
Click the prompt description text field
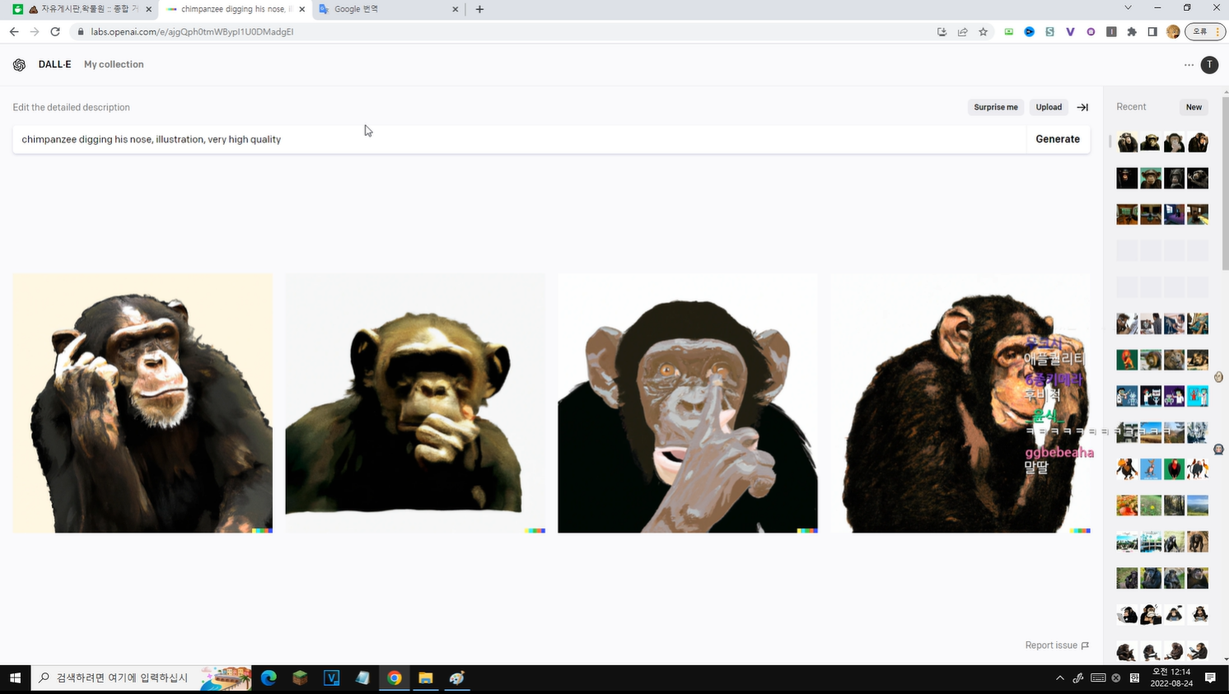pyautogui.click(x=519, y=139)
